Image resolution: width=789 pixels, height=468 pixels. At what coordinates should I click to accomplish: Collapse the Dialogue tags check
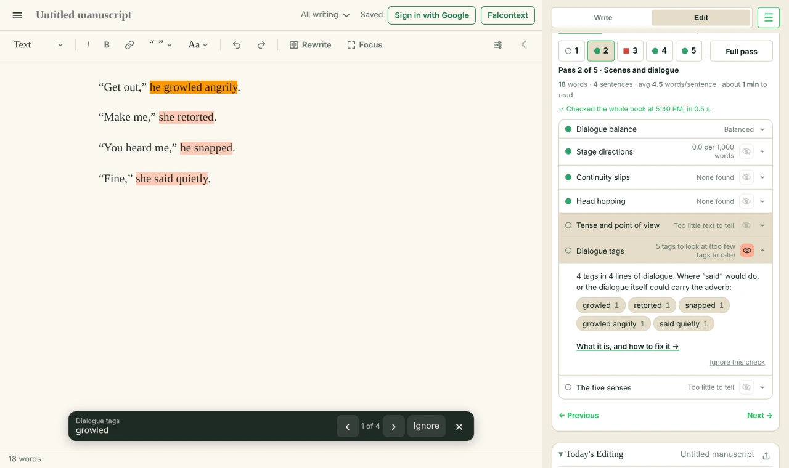click(762, 251)
